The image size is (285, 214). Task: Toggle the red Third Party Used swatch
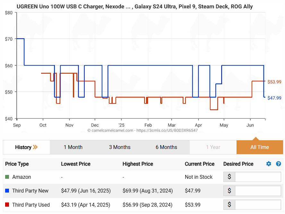tap(7, 205)
